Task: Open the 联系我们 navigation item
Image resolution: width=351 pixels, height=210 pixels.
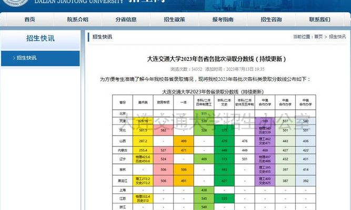Action: point(319,19)
